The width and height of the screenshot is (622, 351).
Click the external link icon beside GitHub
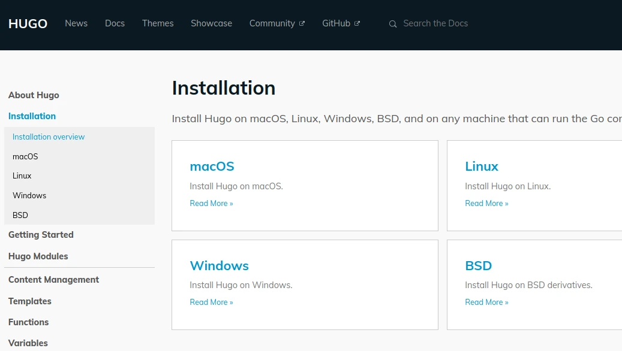(x=357, y=23)
